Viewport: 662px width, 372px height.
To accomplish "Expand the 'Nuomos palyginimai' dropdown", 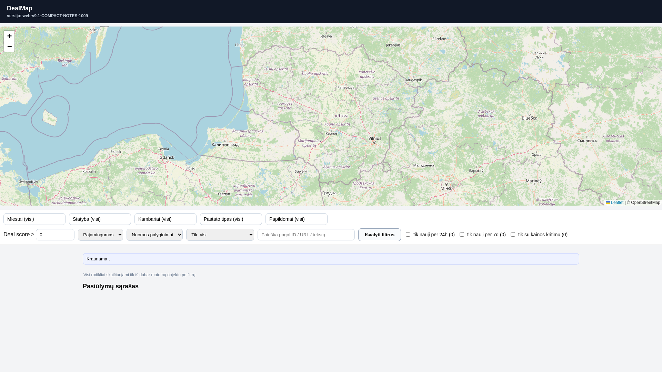I will pos(154,235).
